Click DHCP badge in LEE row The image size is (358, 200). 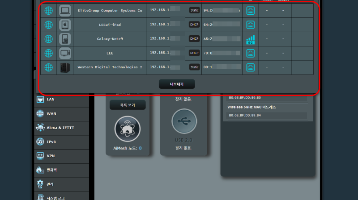(194, 53)
